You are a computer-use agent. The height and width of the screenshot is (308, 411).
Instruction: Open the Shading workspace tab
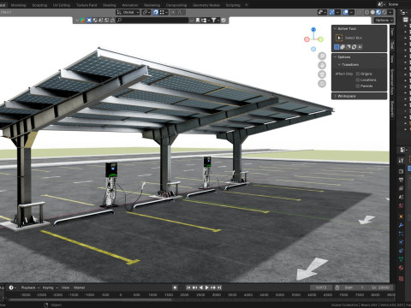[x=110, y=5]
